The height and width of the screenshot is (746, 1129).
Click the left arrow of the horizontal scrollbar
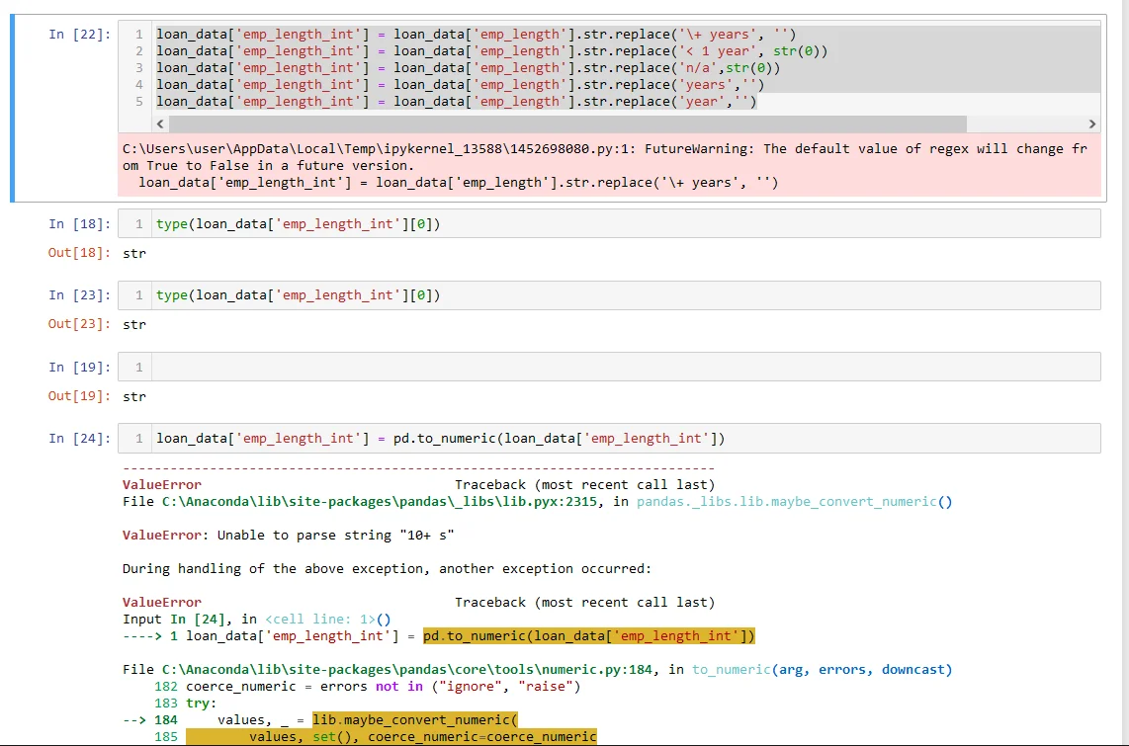click(x=160, y=124)
